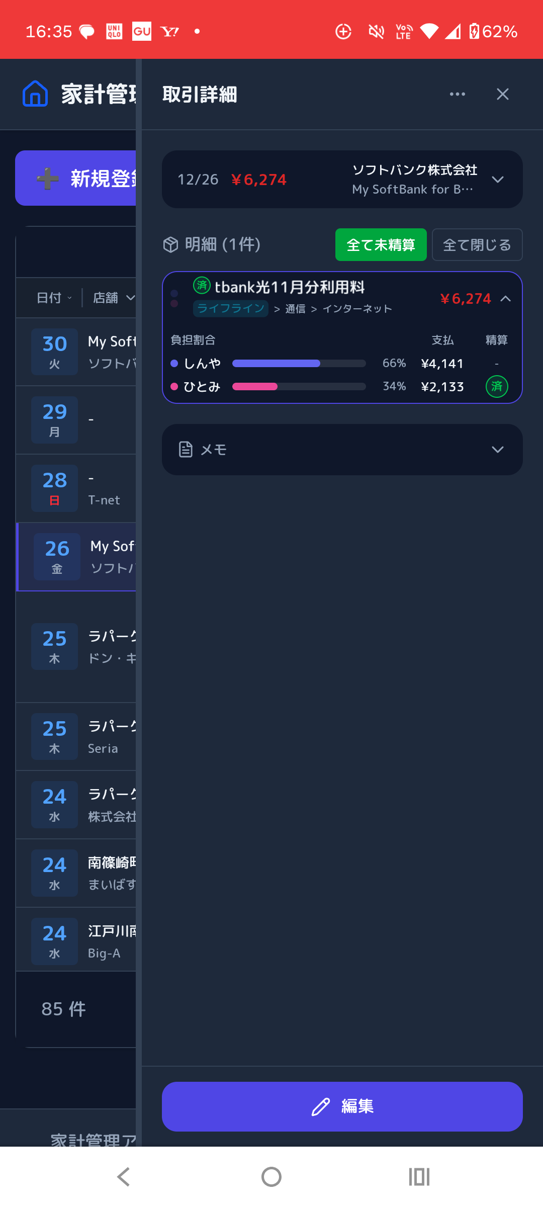Screen dimensions: 543x1207
Task: Tap the Android home circle button
Action: 271,1177
